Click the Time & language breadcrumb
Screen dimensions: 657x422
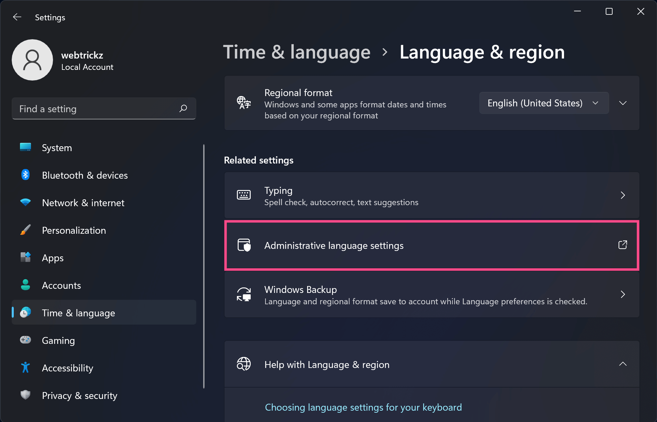point(297,52)
